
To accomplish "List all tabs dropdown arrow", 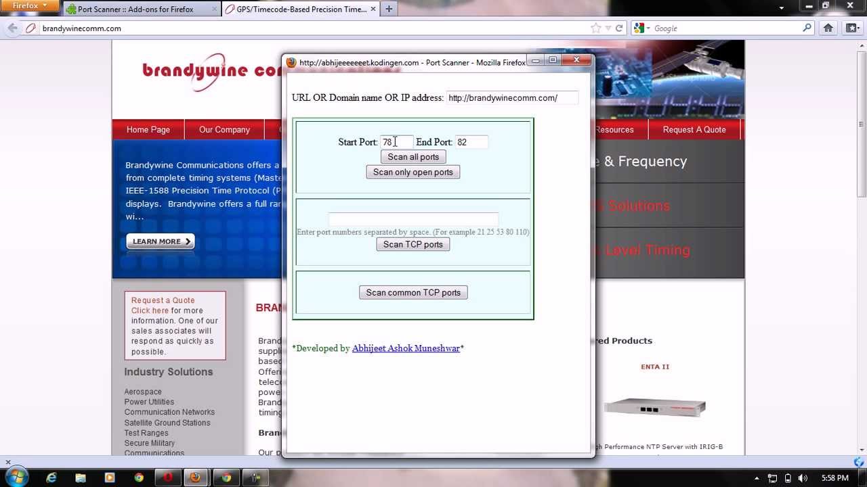I will pos(782,8).
